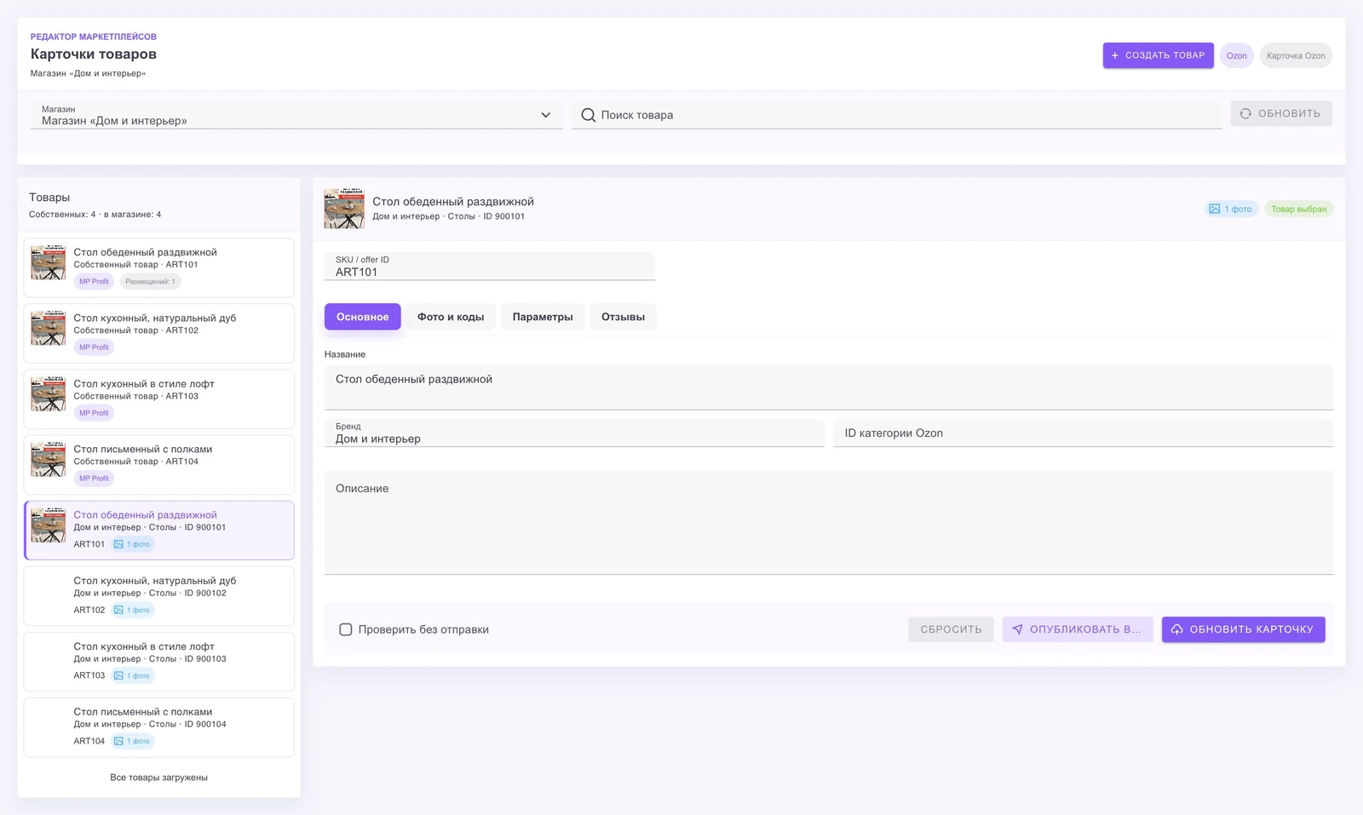The height and width of the screenshot is (815, 1363).
Task: Click the Бренд input field
Action: pos(574,433)
